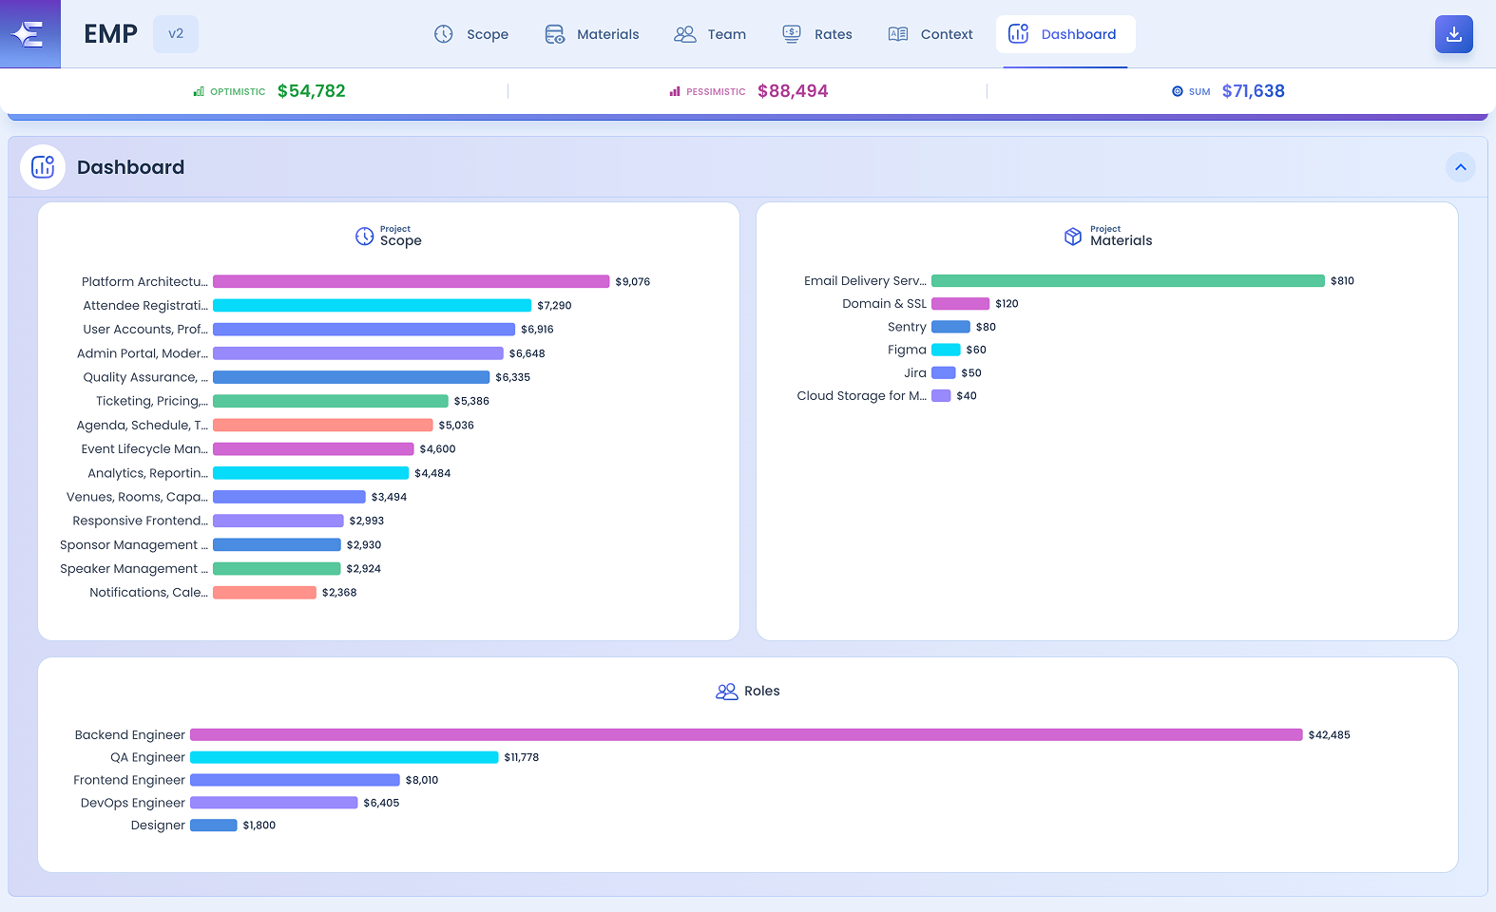Click the optimistic bar chart icon

point(199,92)
